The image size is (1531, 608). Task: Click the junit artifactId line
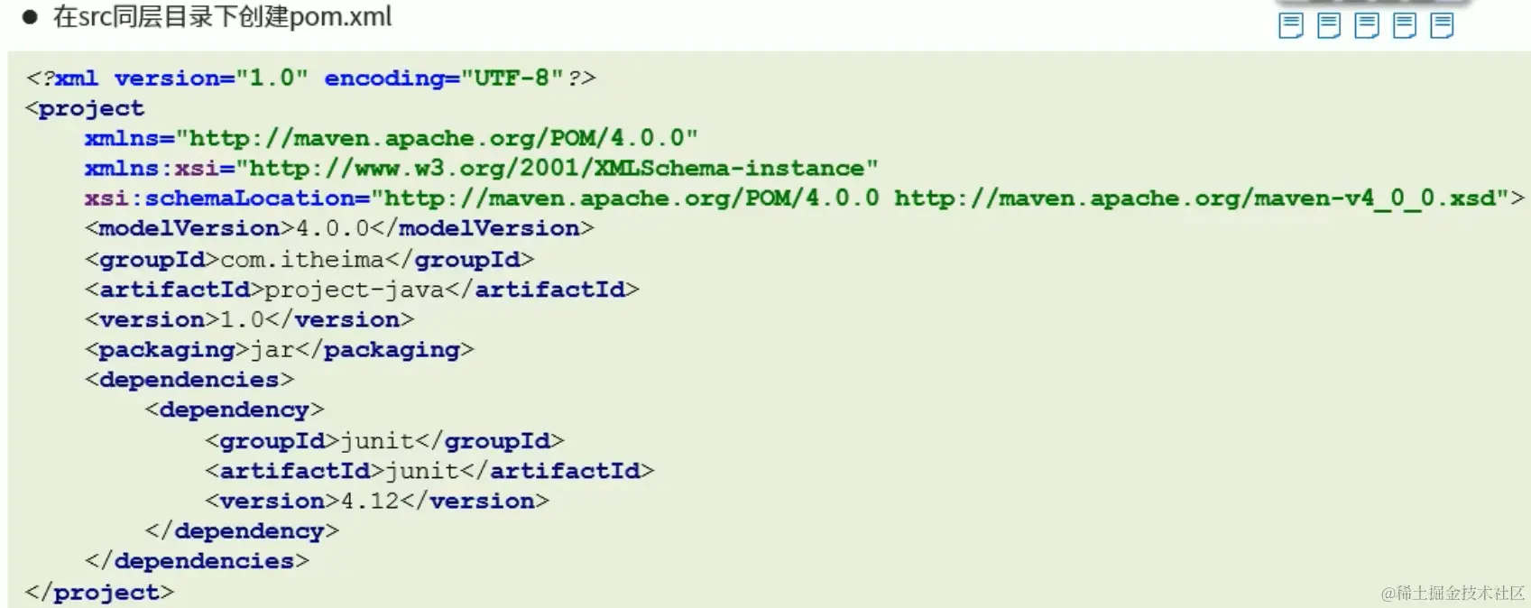(429, 471)
